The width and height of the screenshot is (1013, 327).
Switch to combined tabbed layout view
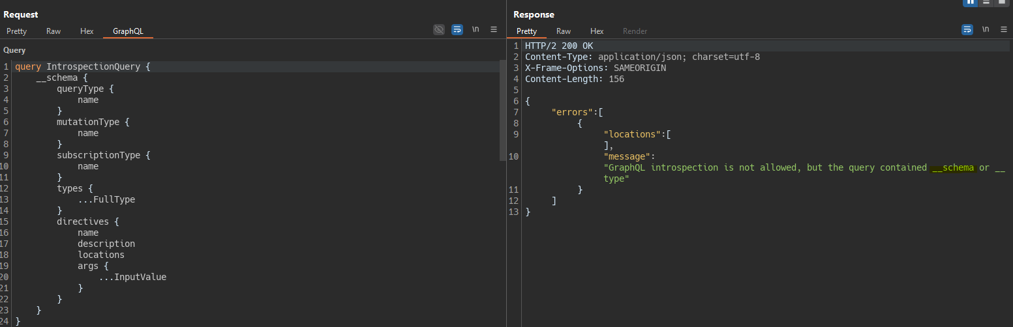click(1003, 2)
